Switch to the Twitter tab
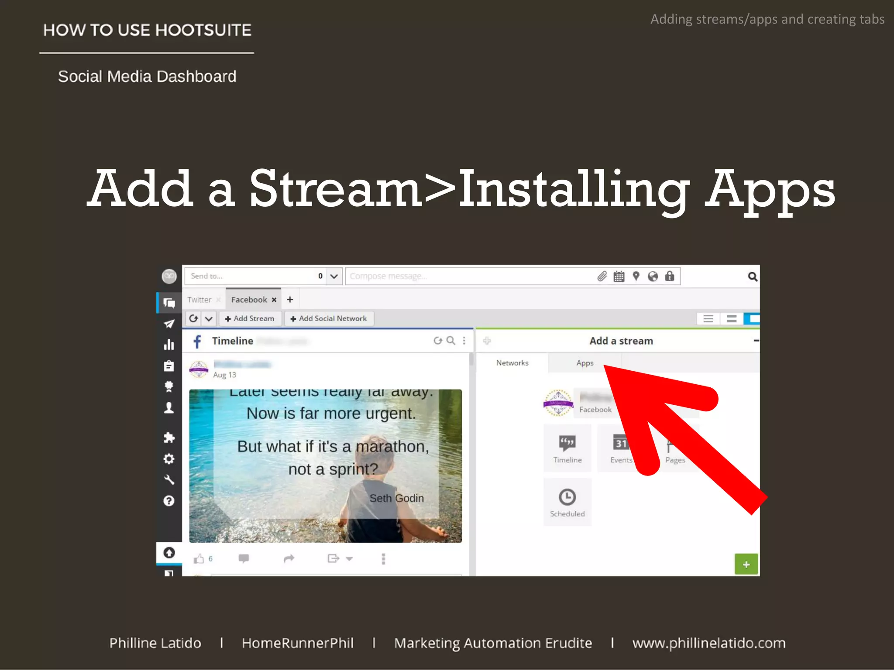Screen dimensions: 894x670 click(199, 300)
